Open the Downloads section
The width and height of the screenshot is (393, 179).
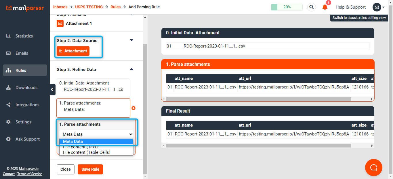point(26,88)
